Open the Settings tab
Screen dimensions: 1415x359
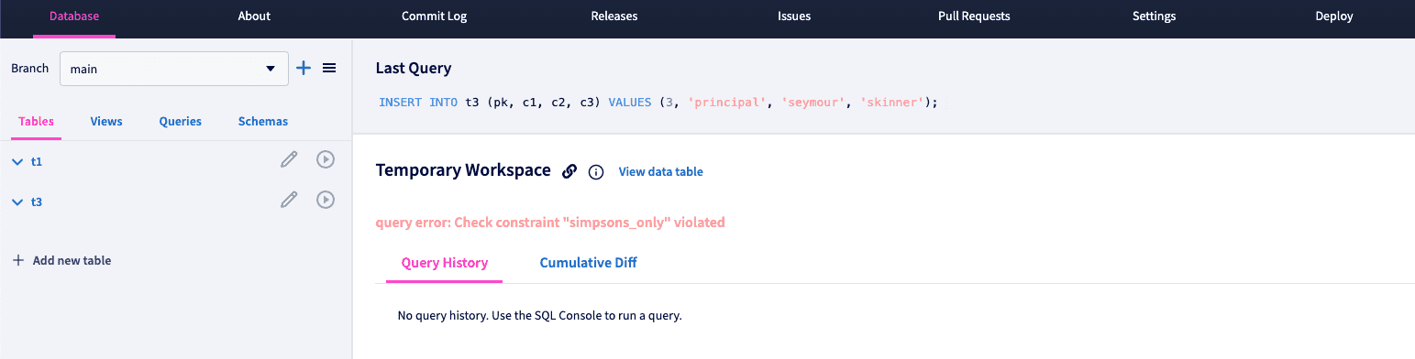[x=1154, y=16]
